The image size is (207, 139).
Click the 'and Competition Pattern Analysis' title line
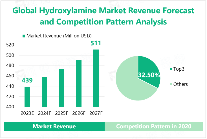[x=103, y=22]
